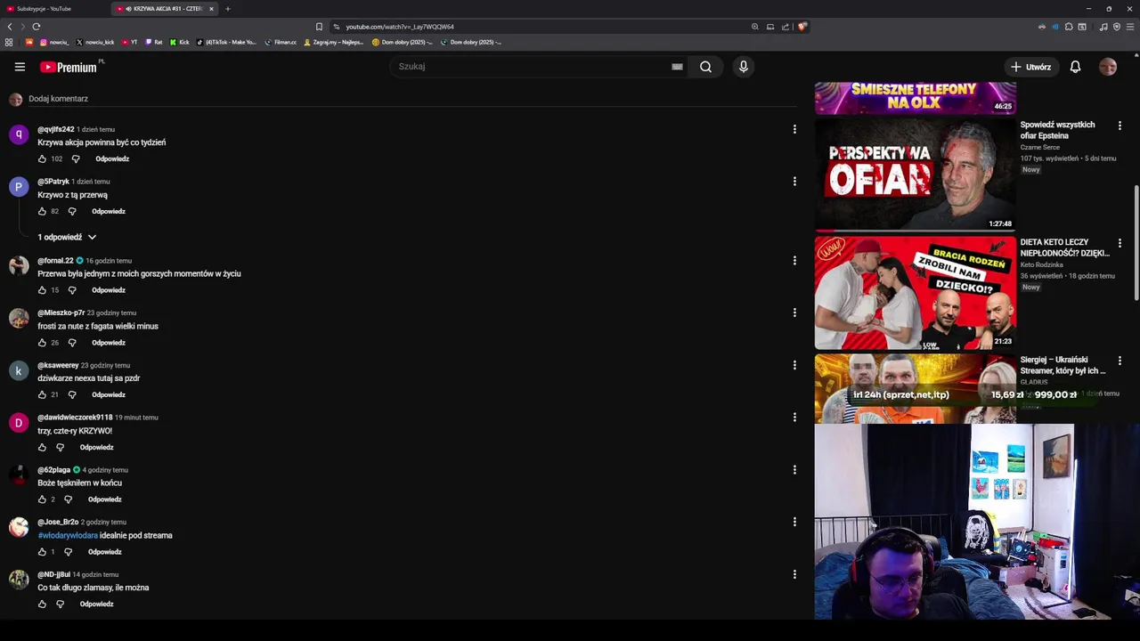1140x641 pixels.
Task: Like the comment by @5Patryk
Action: click(42, 212)
